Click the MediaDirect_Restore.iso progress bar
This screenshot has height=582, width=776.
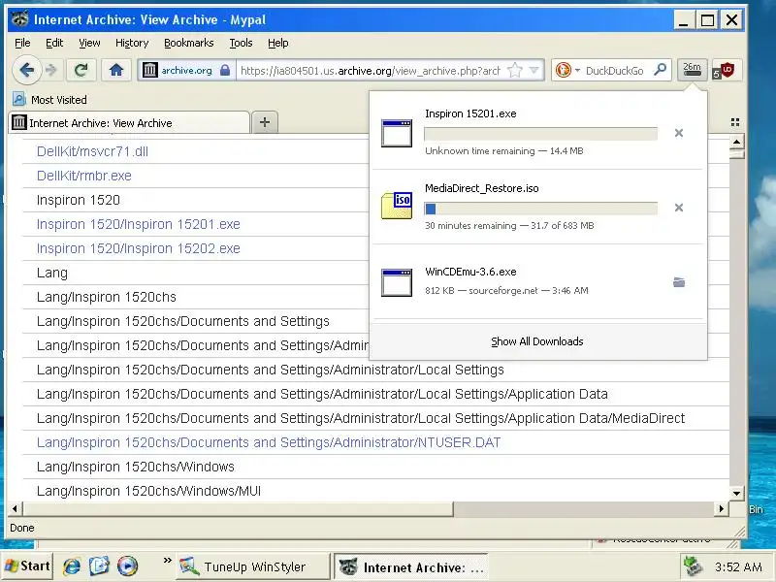[x=541, y=209]
